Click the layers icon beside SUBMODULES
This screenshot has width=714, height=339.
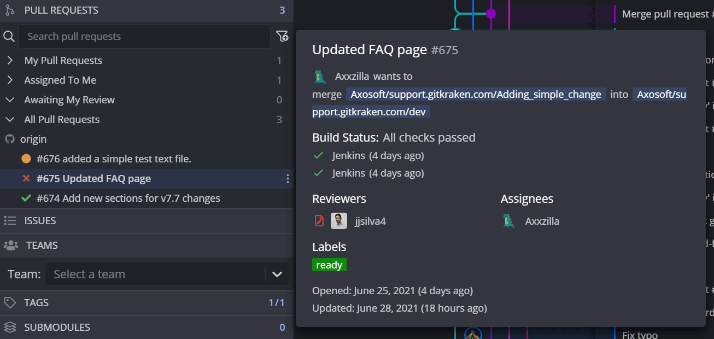pos(9,327)
